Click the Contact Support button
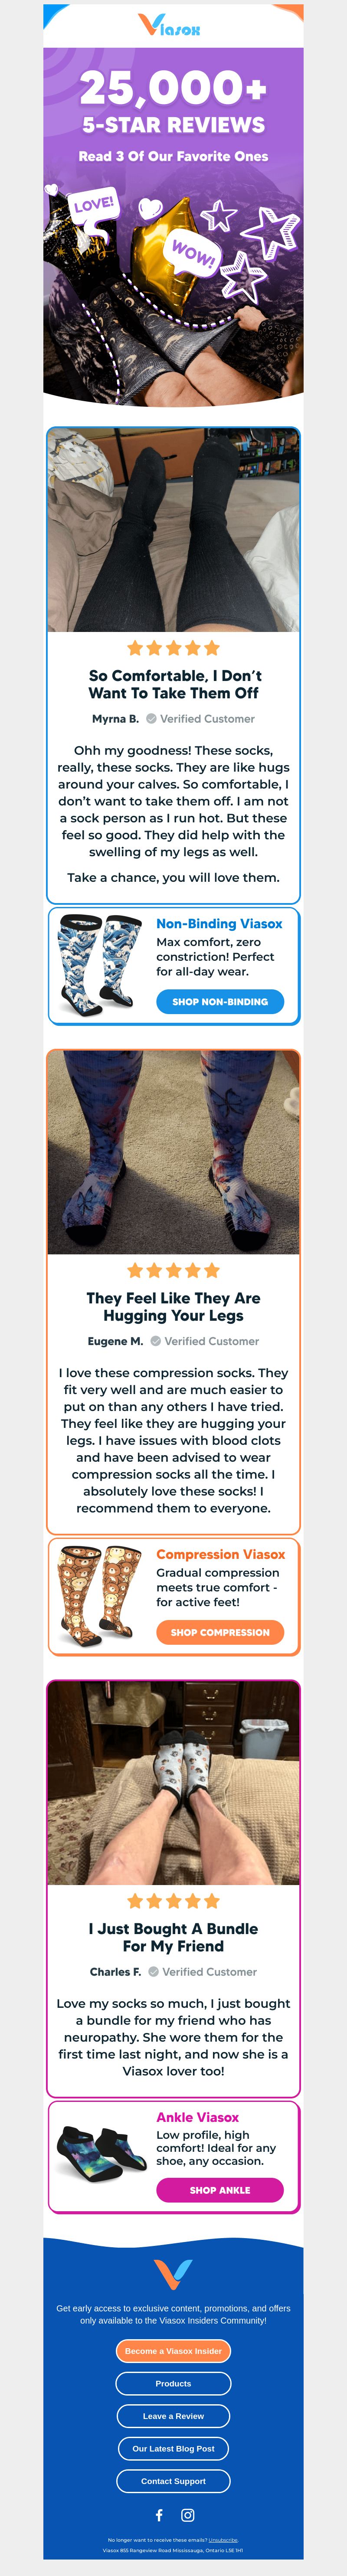The height and width of the screenshot is (2576, 347). coord(173,2481)
